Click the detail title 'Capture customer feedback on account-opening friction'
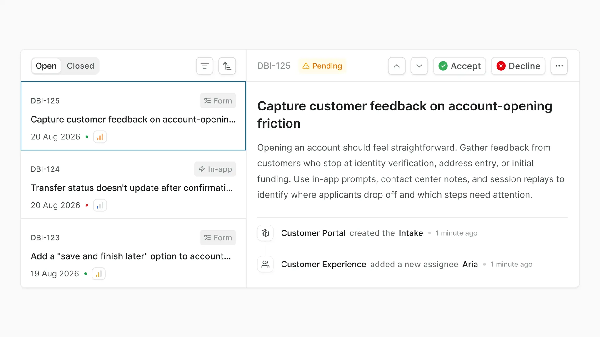This screenshot has height=337, width=600. coord(405,115)
